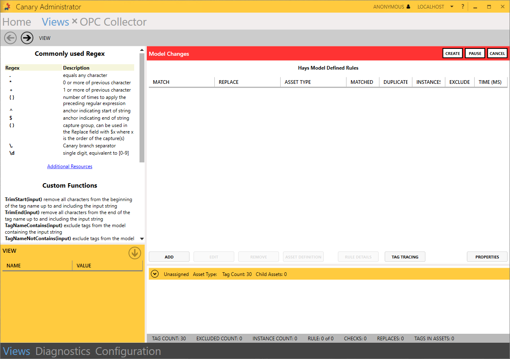
Task: Open the Additional Resources link
Action: point(70,166)
